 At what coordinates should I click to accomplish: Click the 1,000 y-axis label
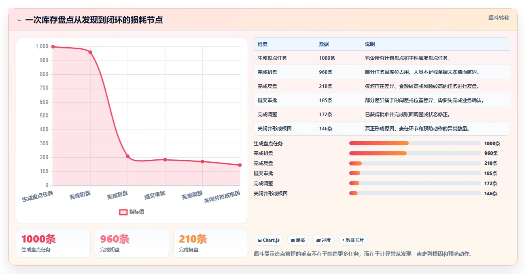pyautogui.click(x=42, y=46)
